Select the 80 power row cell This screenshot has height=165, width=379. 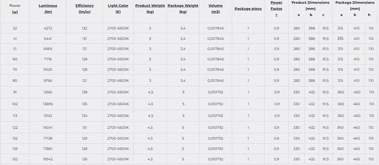pyautogui.click(x=15, y=81)
